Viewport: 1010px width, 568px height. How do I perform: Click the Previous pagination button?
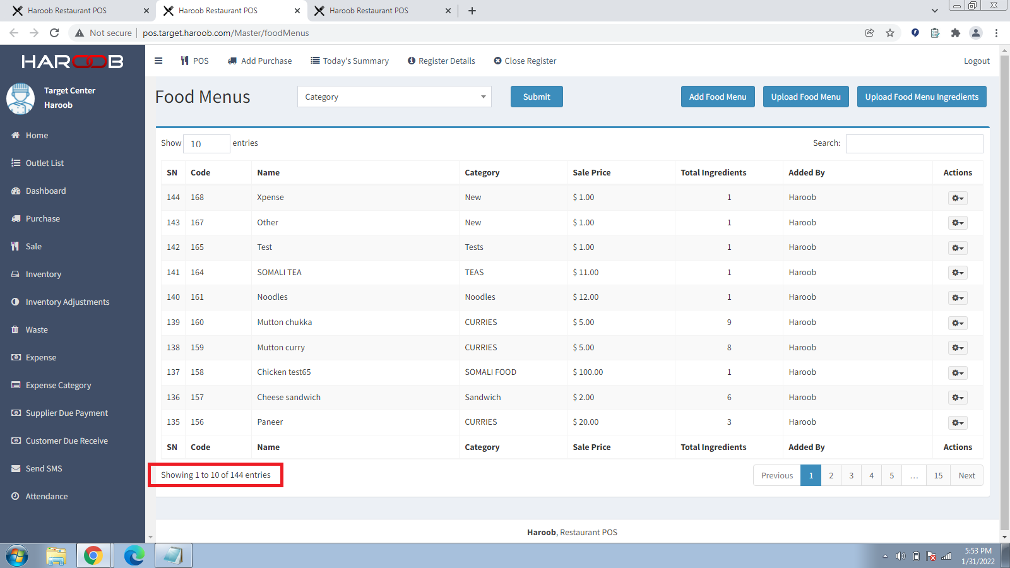click(777, 475)
